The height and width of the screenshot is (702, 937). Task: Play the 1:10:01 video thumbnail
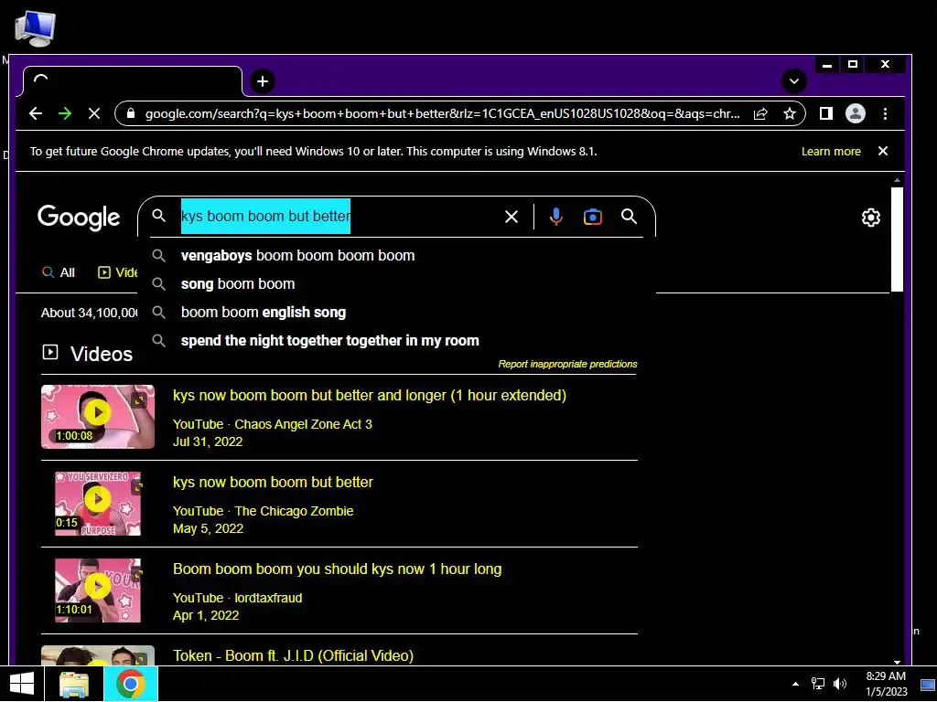97,590
